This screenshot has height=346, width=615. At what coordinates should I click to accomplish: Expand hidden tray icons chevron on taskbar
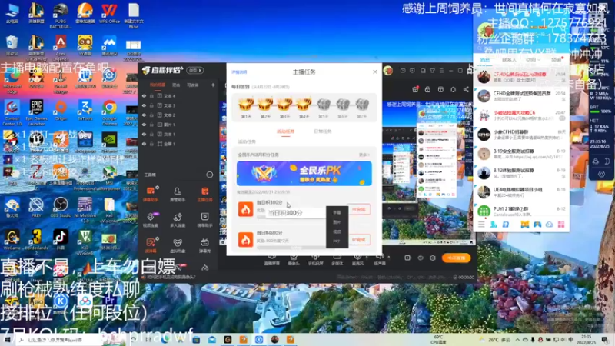click(517, 340)
